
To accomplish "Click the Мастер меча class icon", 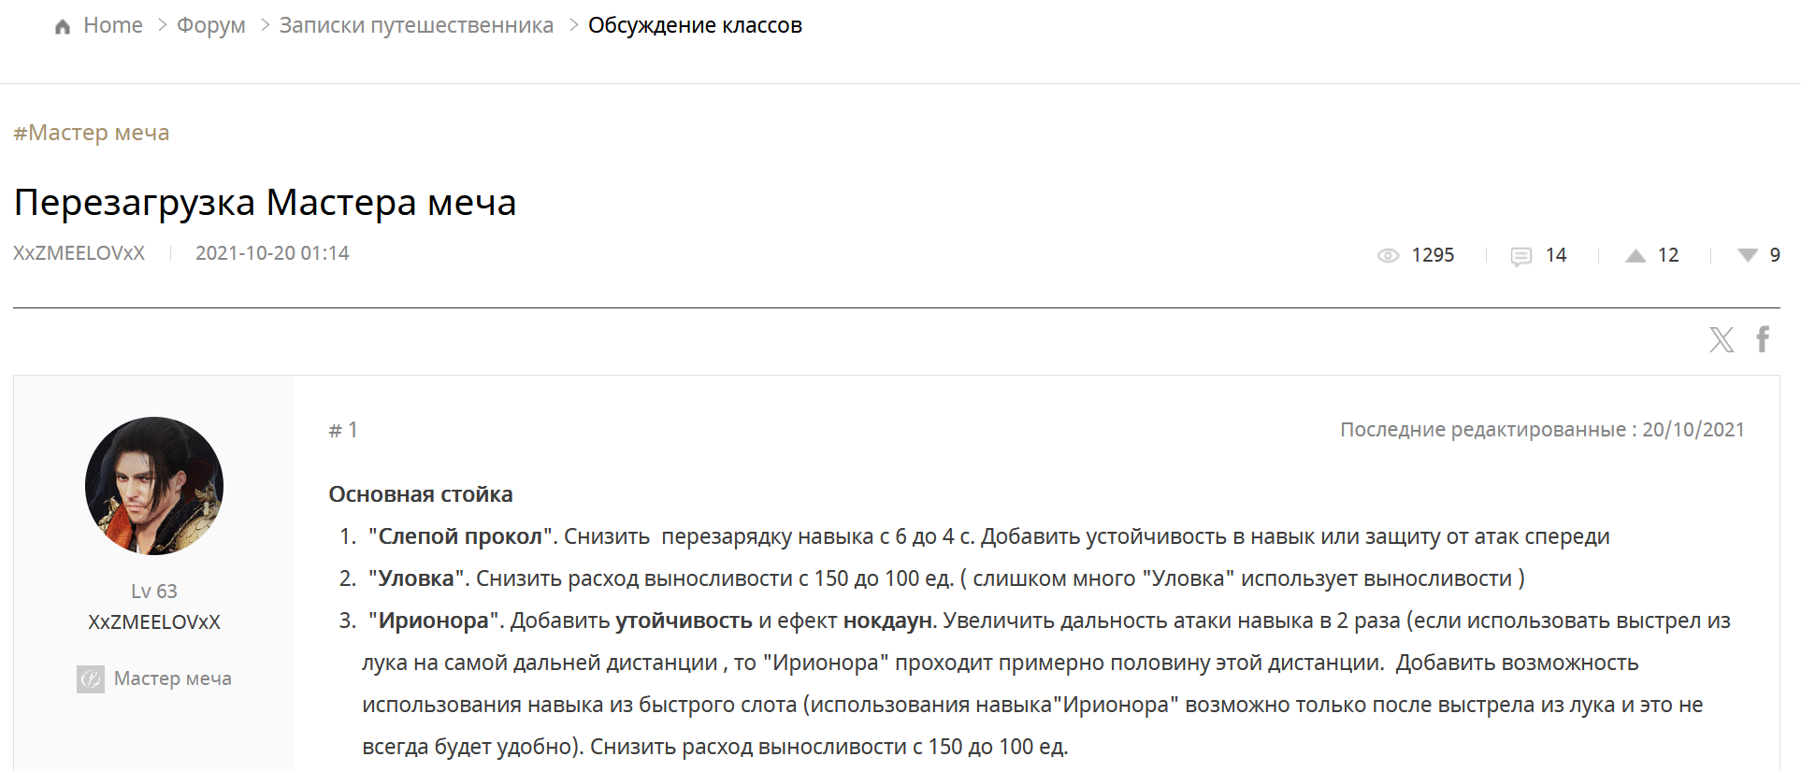I will tap(91, 678).
